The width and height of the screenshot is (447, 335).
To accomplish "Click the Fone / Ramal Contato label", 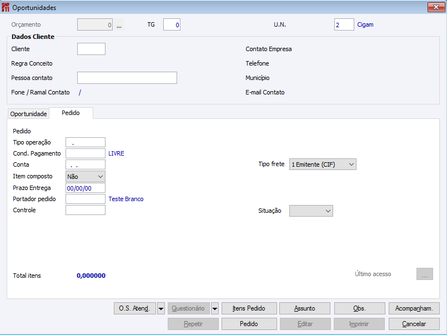I will point(41,92).
